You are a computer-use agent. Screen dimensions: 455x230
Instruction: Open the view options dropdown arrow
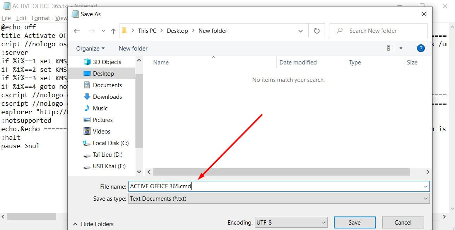(401, 48)
